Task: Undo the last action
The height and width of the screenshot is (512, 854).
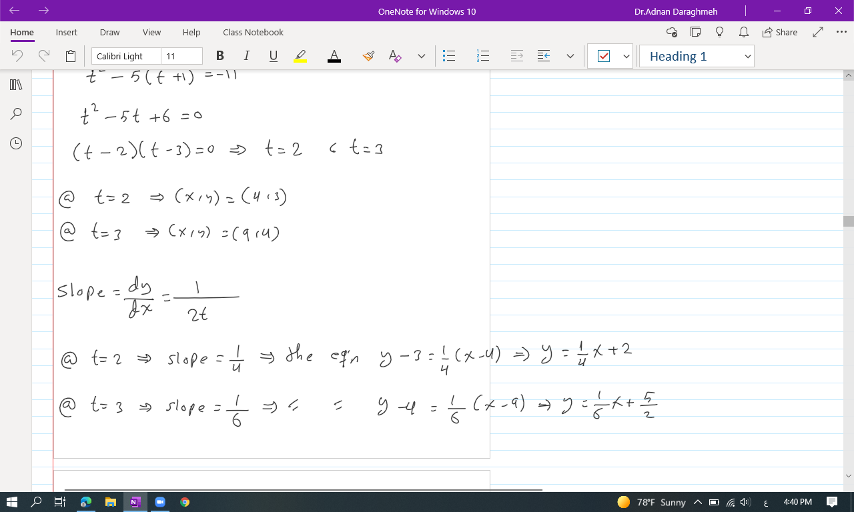Action: (x=17, y=56)
